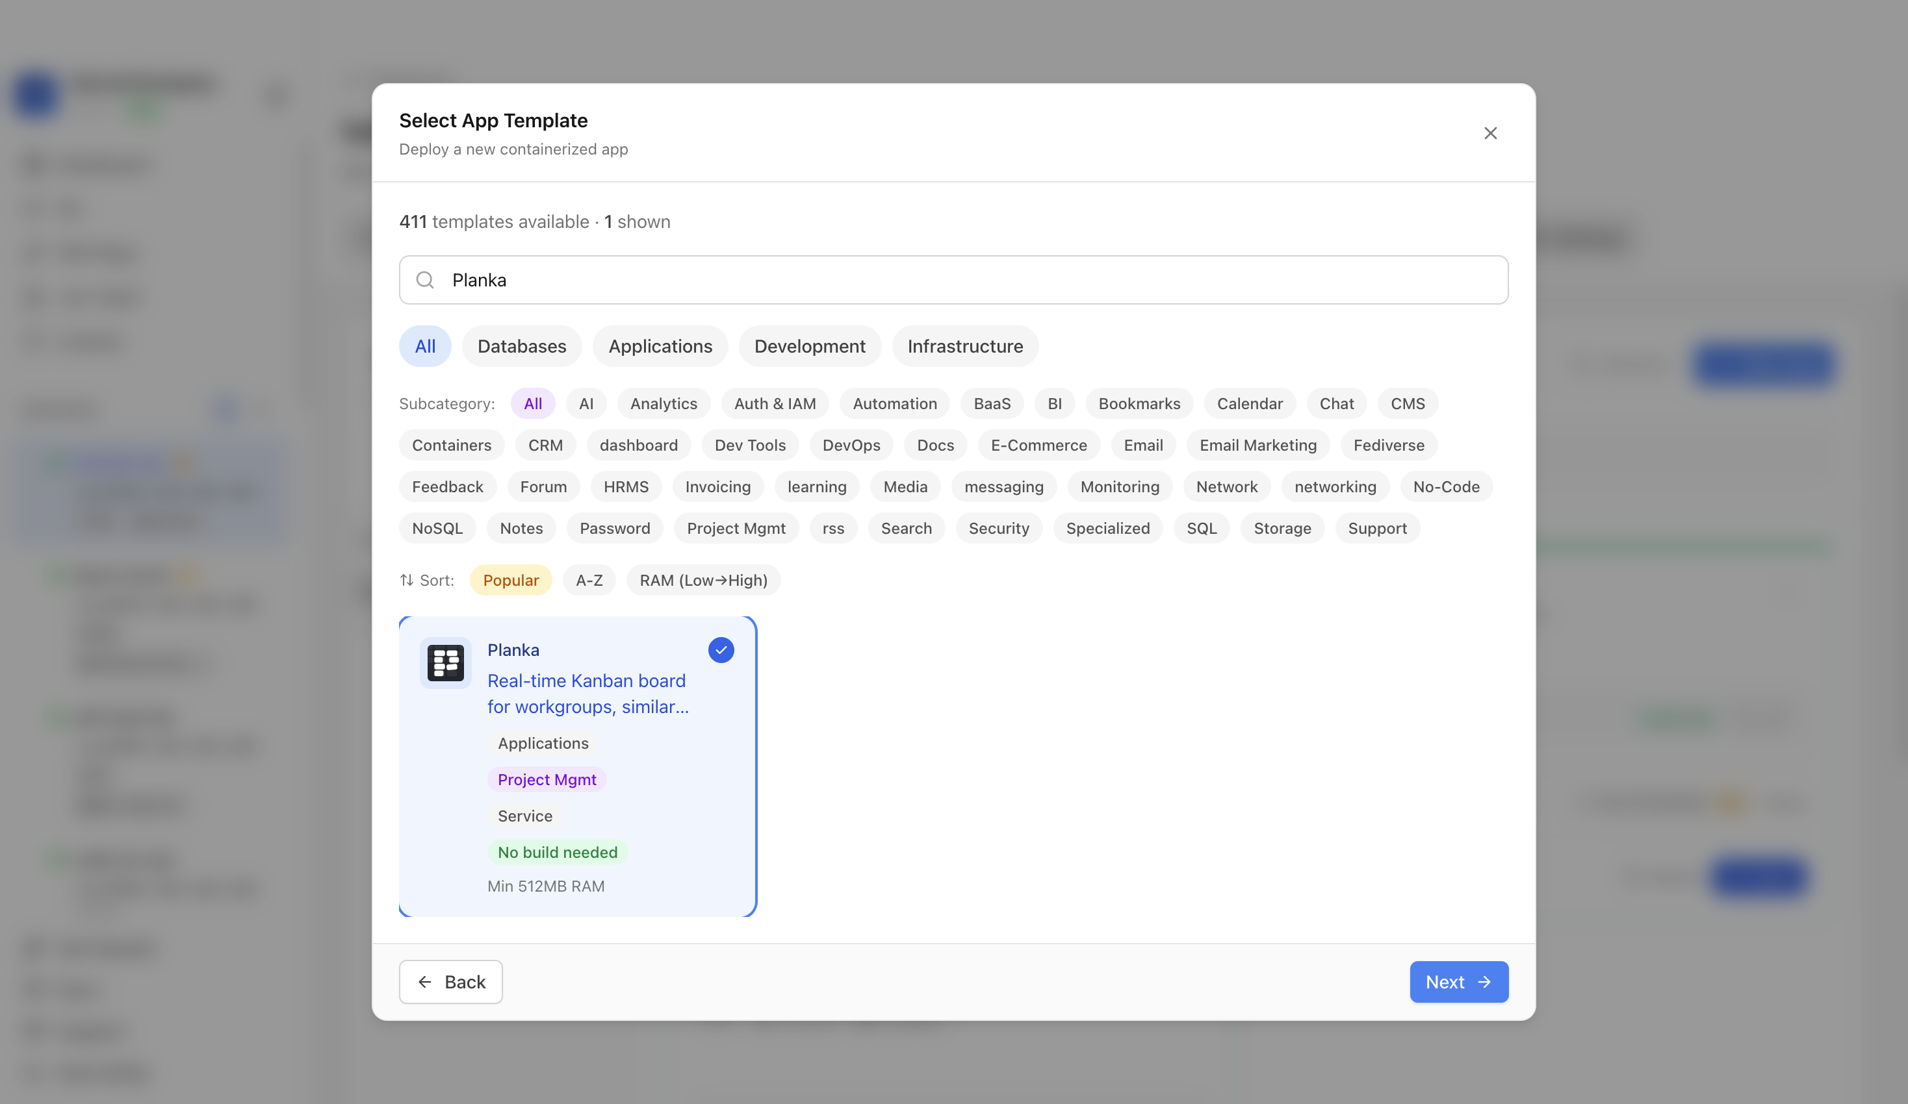Filter by DevOps subcategory

pyautogui.click(x=851, y=445)
